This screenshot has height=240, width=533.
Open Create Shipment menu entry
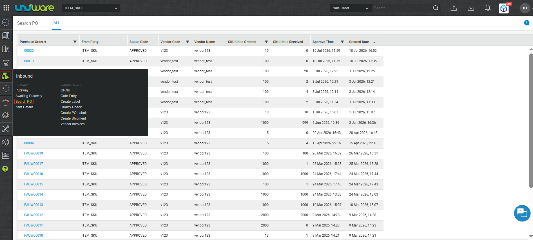tap(73, 118)
